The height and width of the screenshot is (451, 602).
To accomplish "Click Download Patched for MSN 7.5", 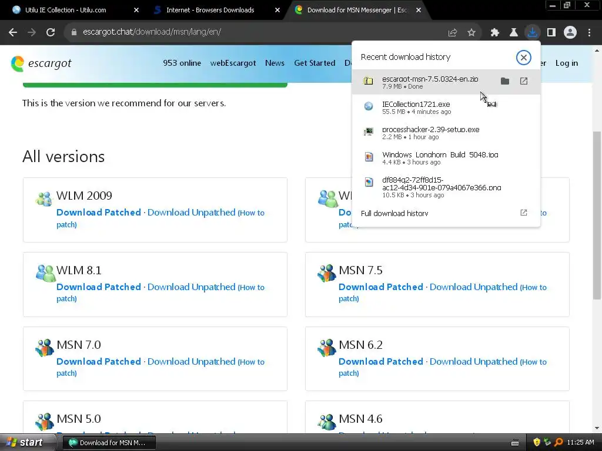I will [381, 287].
